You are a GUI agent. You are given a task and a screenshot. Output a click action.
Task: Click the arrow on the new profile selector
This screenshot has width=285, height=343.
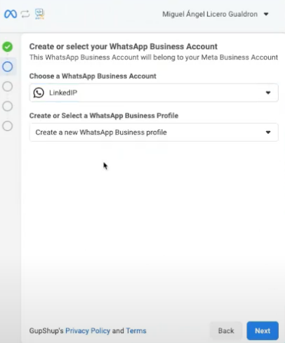(268, 133)
